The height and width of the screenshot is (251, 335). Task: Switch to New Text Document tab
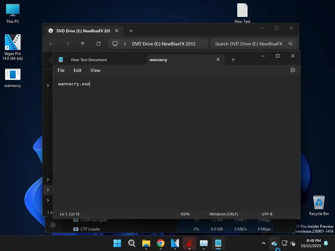[89, 60]
